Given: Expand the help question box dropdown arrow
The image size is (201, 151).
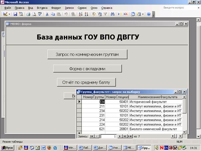Looking at the screenshot, I should click(199, 8).
